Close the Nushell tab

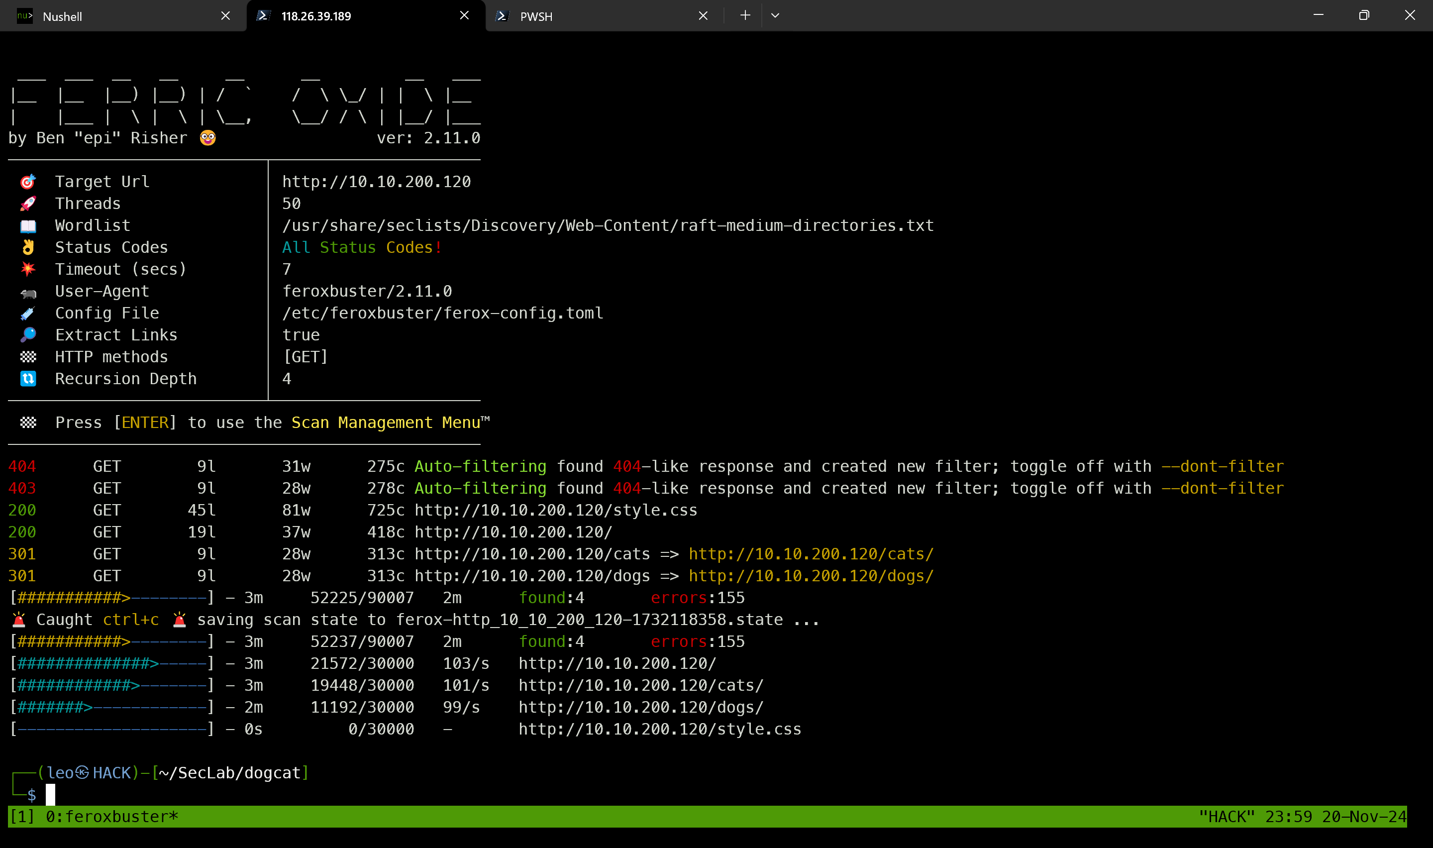(x=225, y=16)
